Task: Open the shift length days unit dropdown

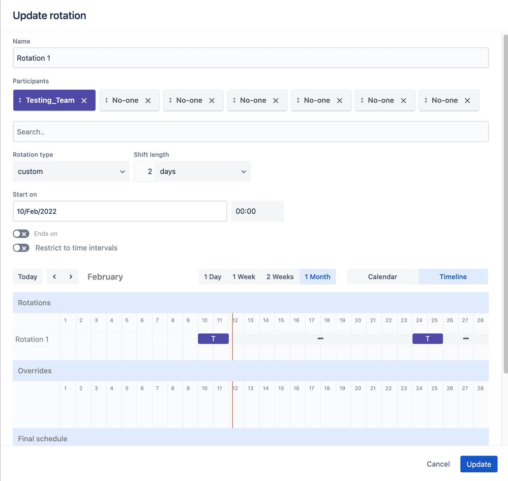Action: (203, 171)
